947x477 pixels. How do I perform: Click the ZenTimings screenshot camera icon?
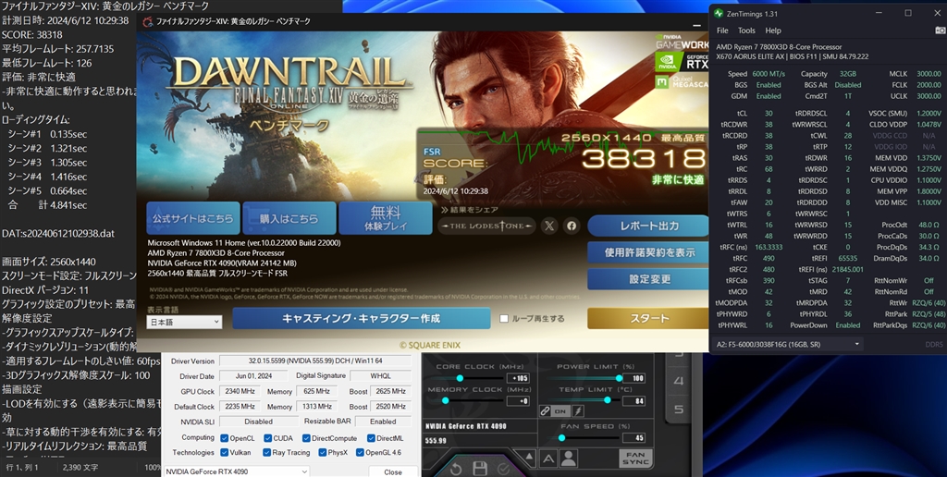point(940,31)
